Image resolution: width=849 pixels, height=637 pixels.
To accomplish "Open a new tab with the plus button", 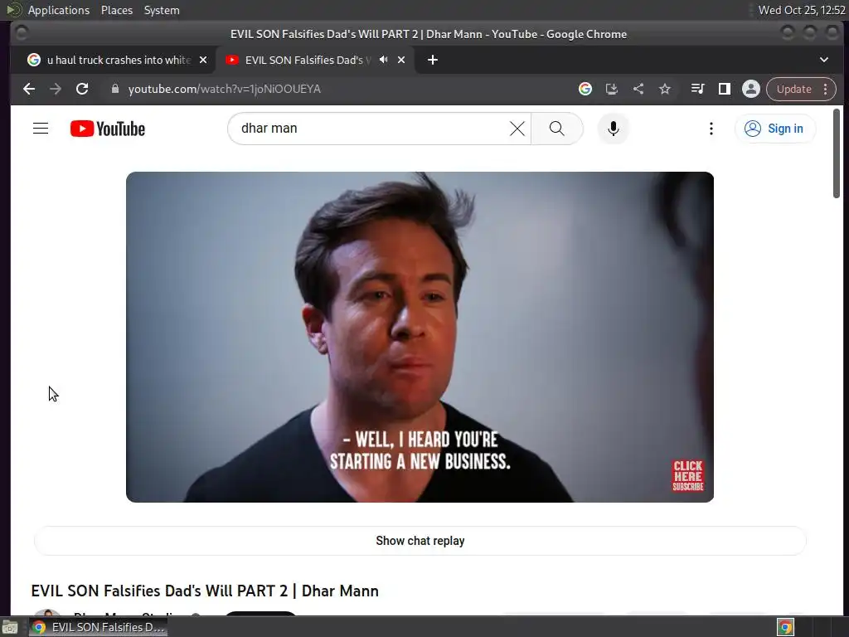I will click(x=433, y=60).
